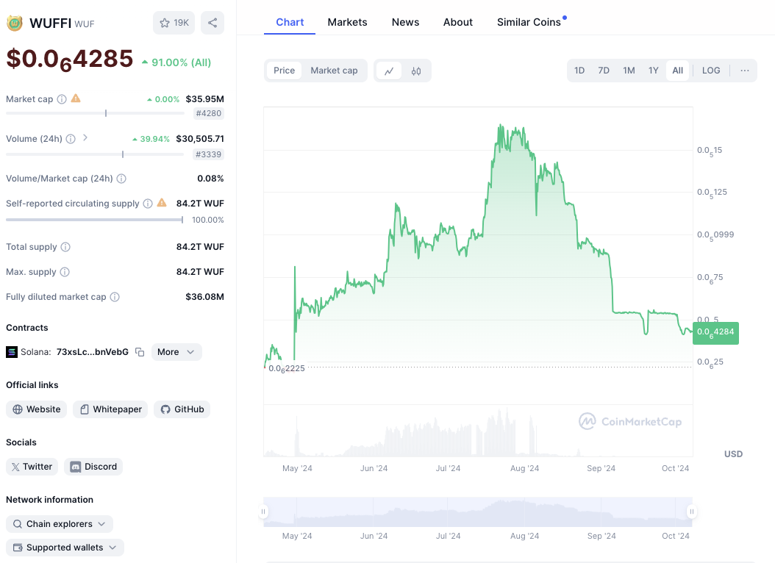Switch to the Markets tab
775x563 pixels.
348,22
